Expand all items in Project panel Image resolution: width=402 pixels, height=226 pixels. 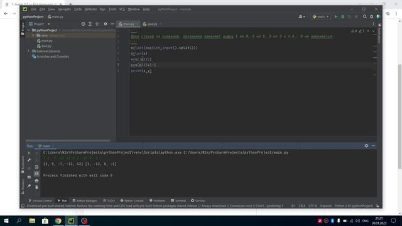[90, 24]
